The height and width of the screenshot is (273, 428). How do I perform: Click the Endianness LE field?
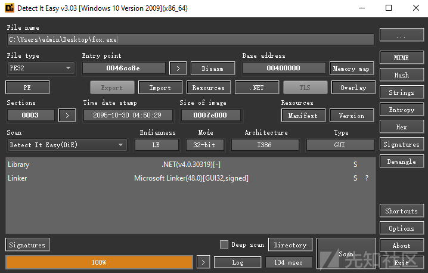(x=157, y=145)
